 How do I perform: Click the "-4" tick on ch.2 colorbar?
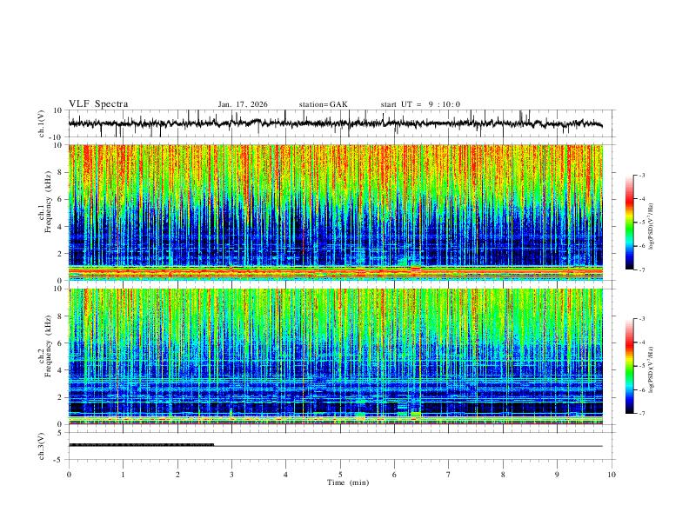pyautogui.click(x=641, y=342)
